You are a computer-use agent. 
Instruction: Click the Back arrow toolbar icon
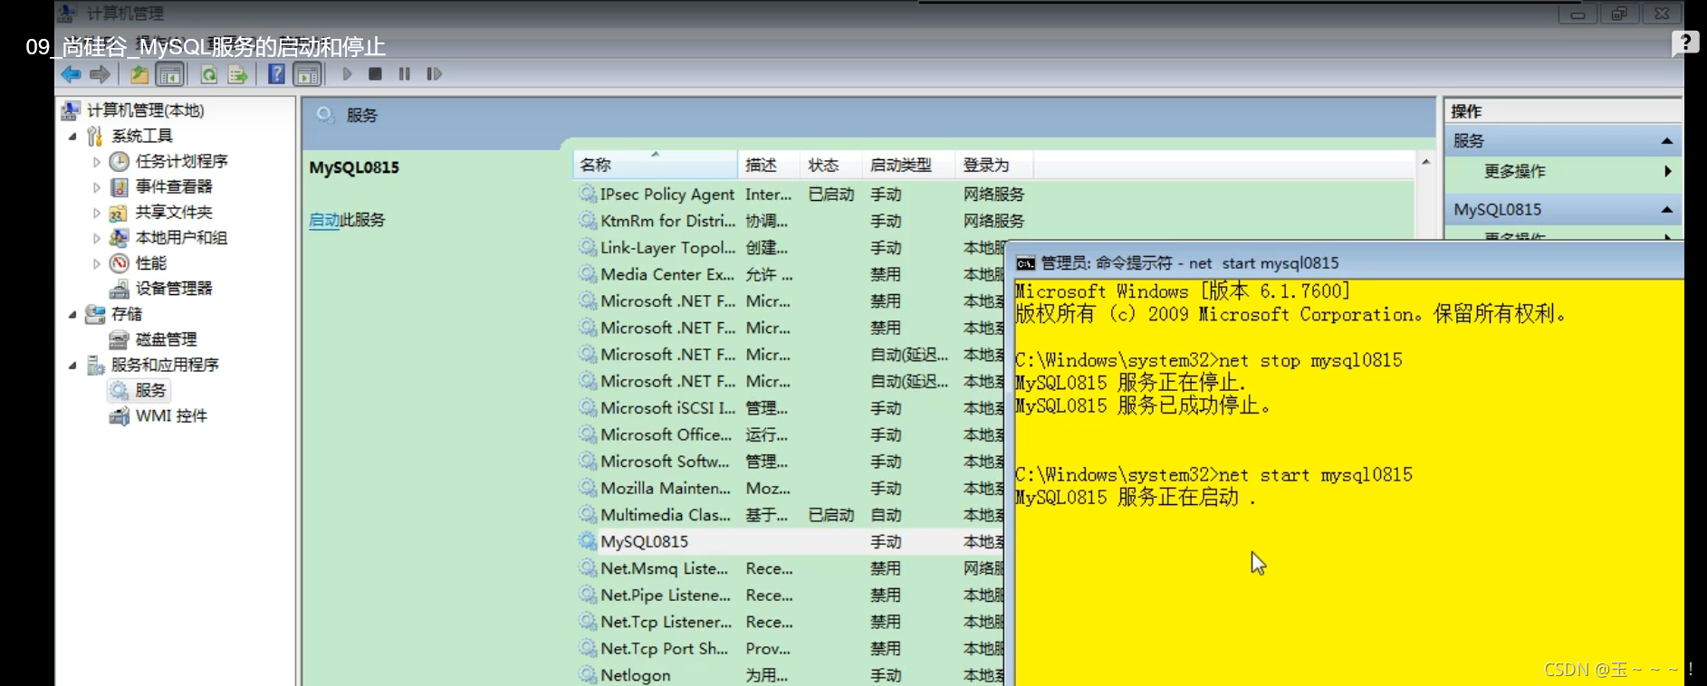[x=72, y=74]
